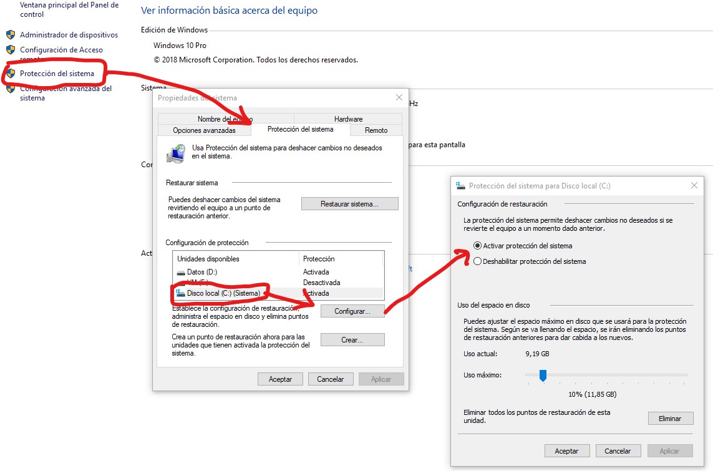Switch to Hardware tab
The image size is (713, 471).
[348, 119]
